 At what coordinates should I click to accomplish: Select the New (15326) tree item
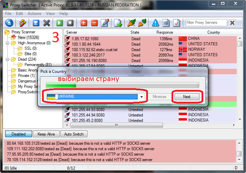28,37
